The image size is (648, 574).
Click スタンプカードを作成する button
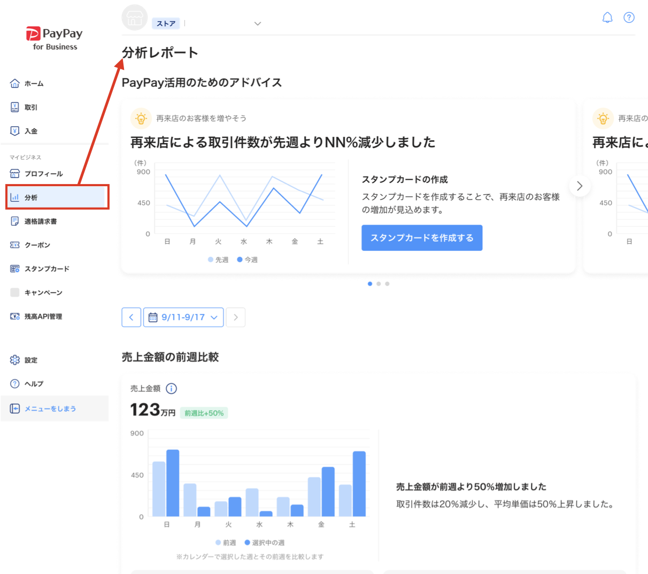(422, 238)
